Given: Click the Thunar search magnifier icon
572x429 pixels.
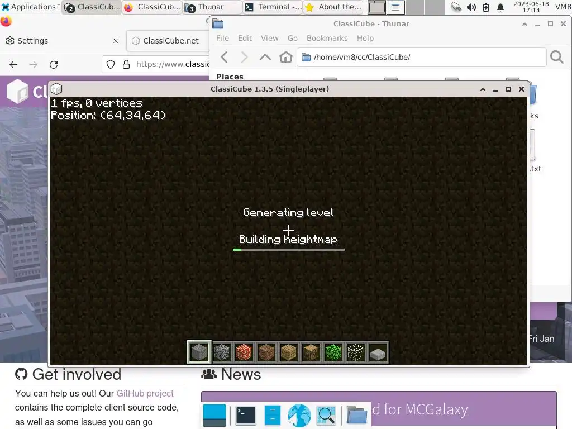Looking at the screenshot, I should click(x=557, y=57).
